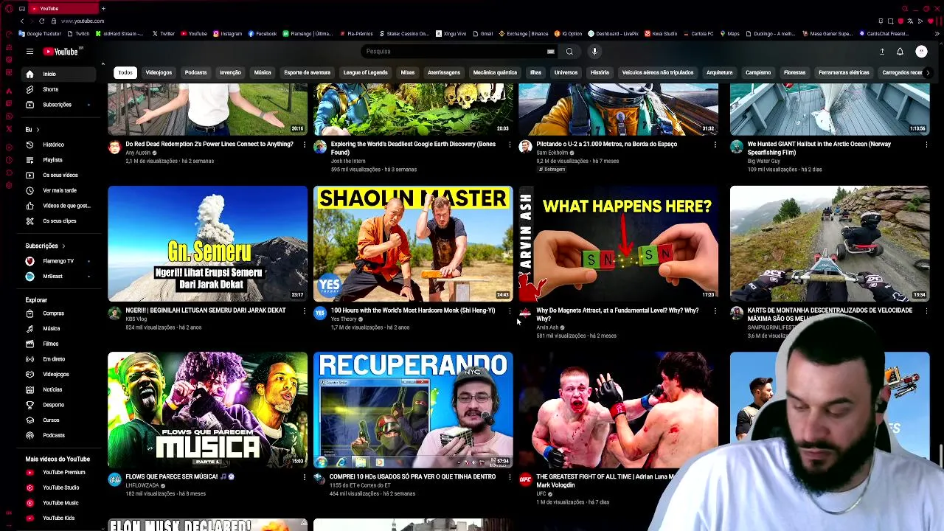
Task: Select the Todos filter chip
Action: click(125, 73)
